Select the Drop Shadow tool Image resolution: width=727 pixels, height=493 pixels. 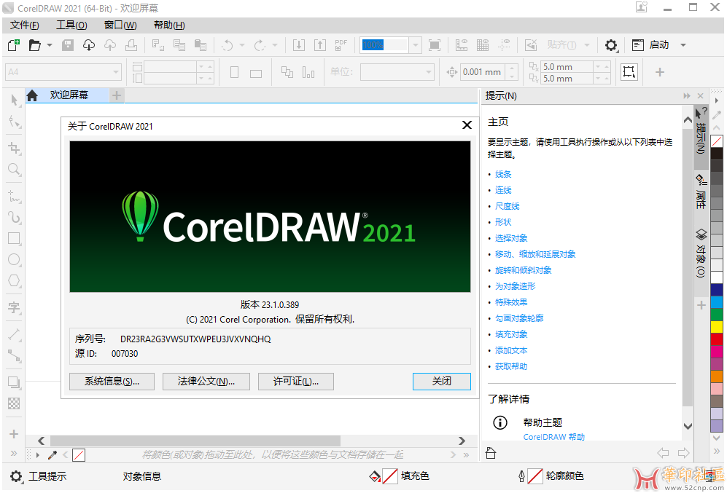(x=15, y=382)
